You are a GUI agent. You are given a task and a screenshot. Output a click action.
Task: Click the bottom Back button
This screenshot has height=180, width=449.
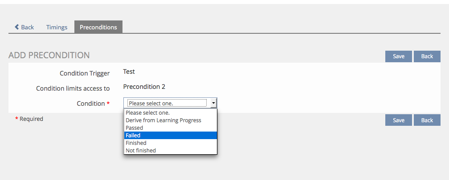(427, 120)
